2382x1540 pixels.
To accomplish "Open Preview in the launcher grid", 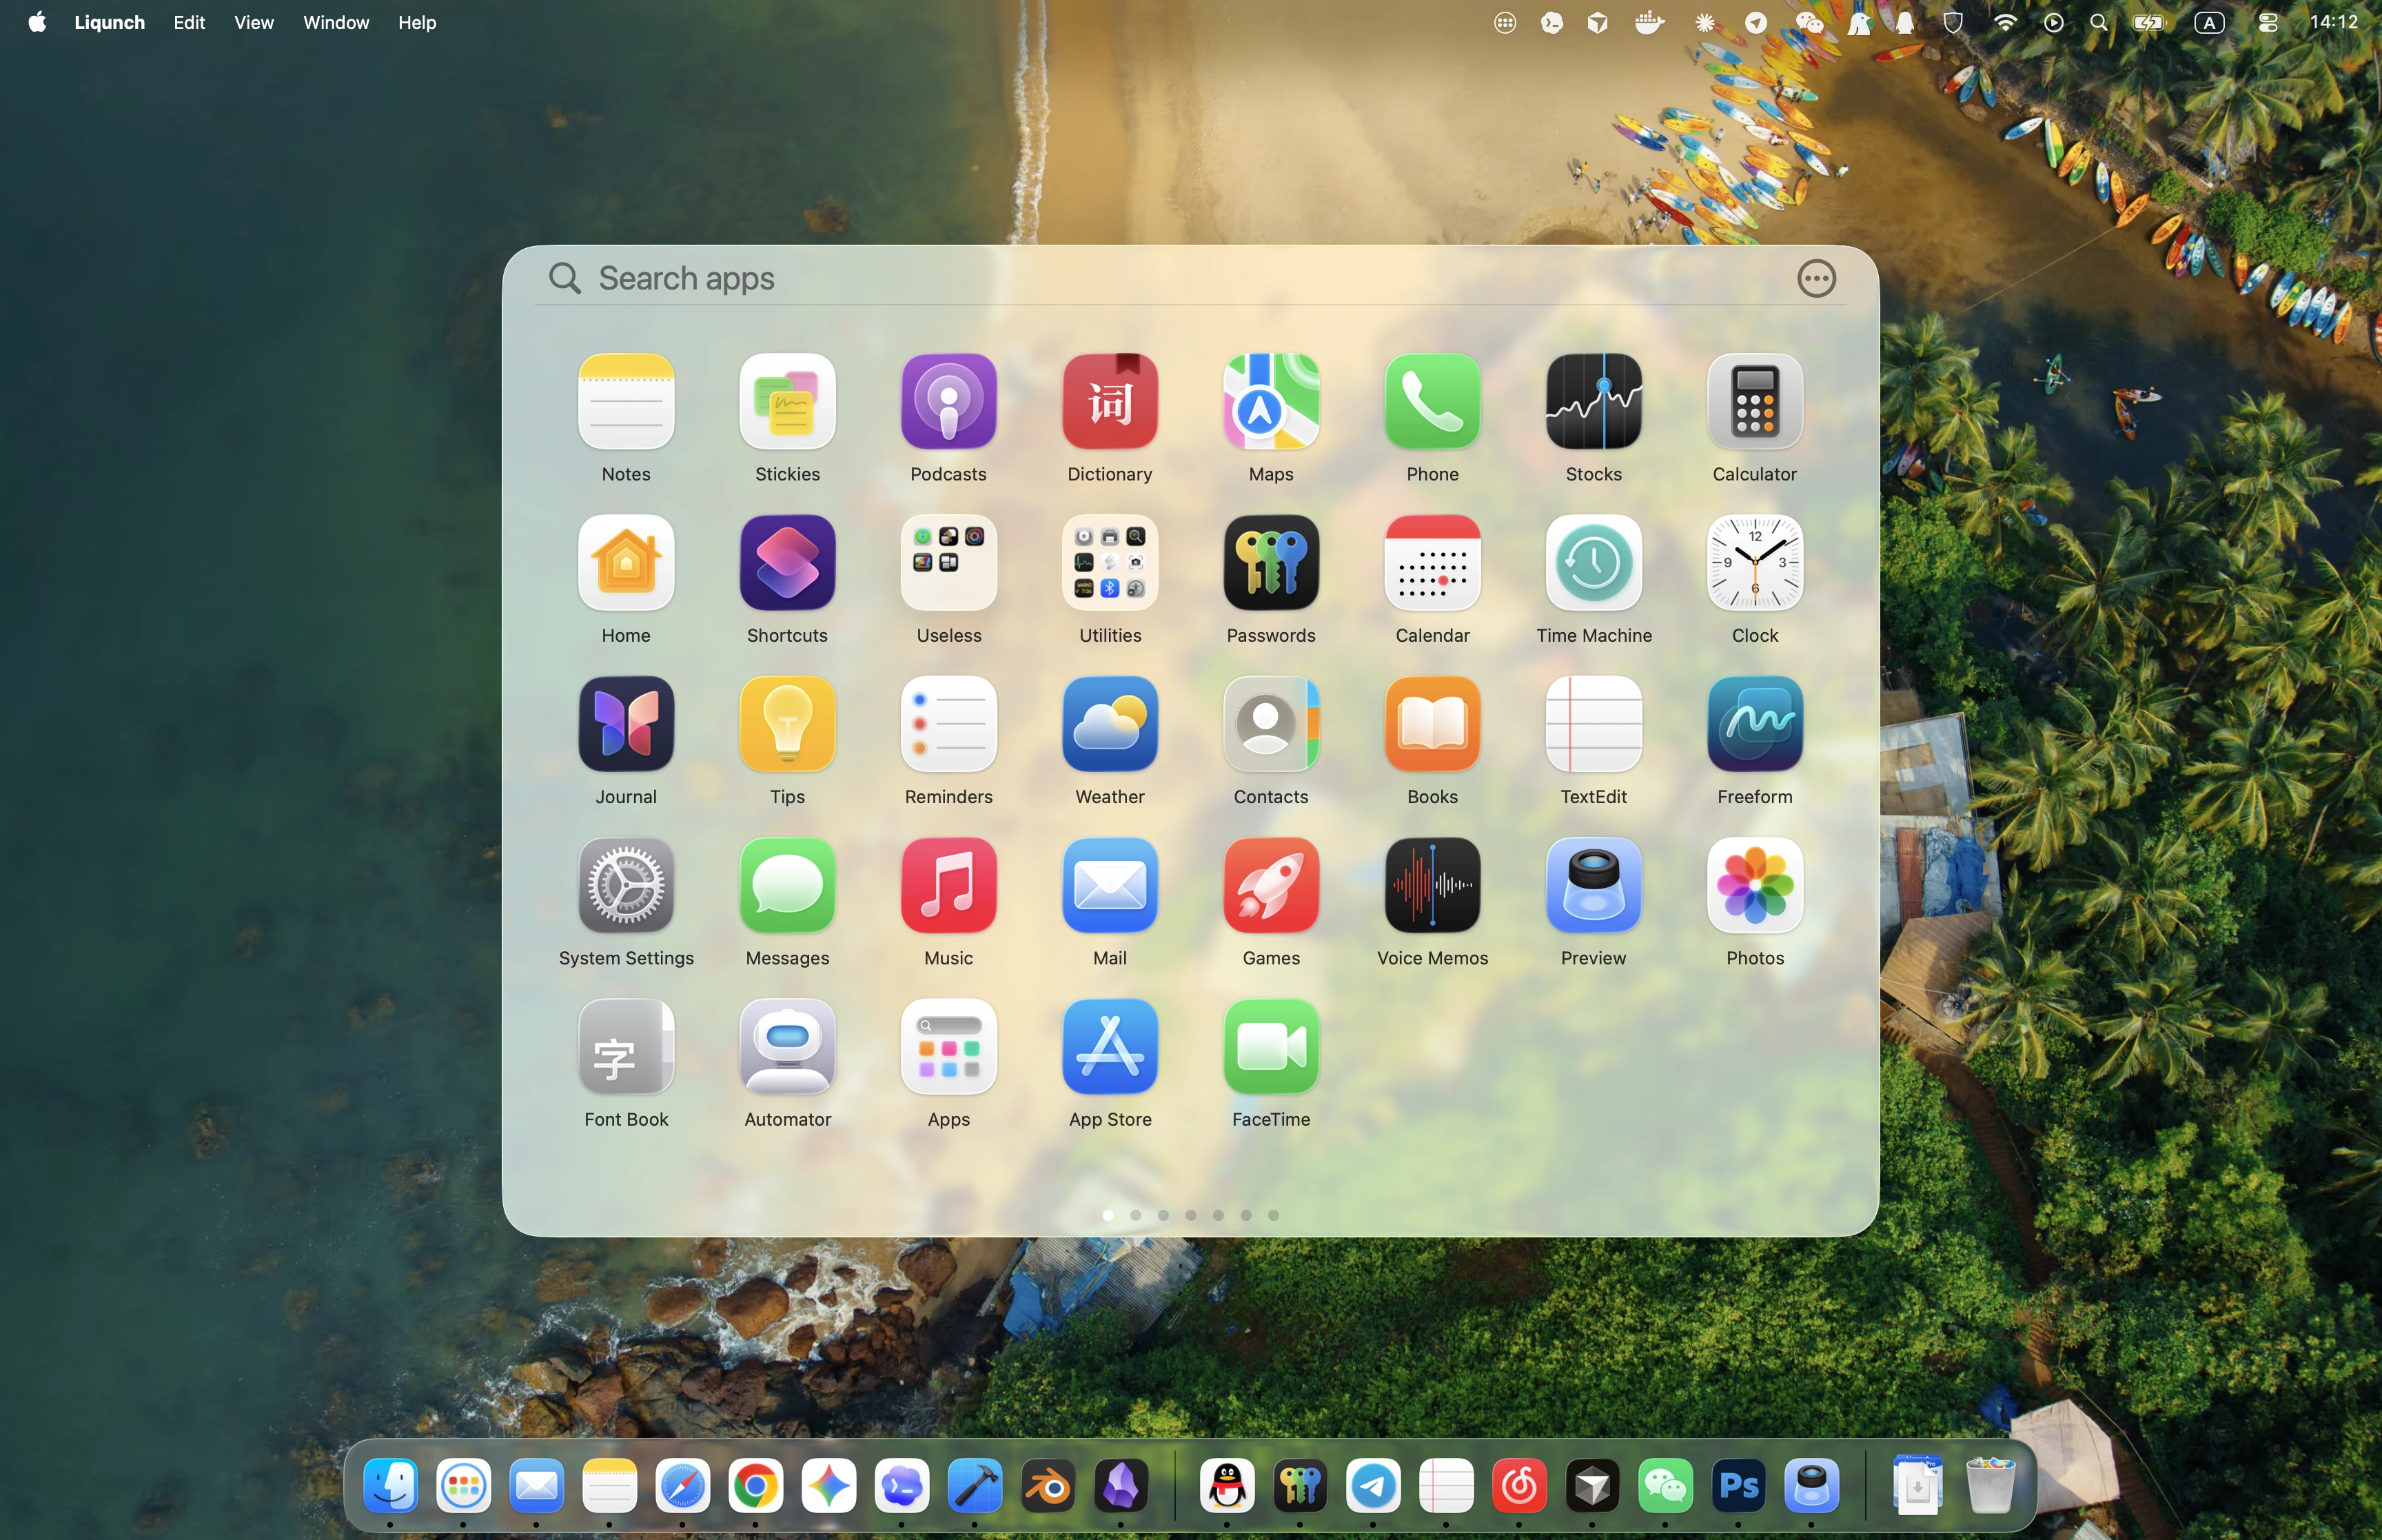I will pos(1594,886).
